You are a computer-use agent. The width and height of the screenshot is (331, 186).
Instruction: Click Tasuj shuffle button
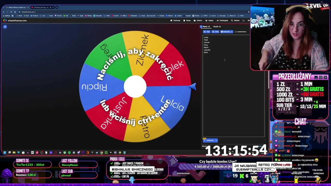[207, 32]
